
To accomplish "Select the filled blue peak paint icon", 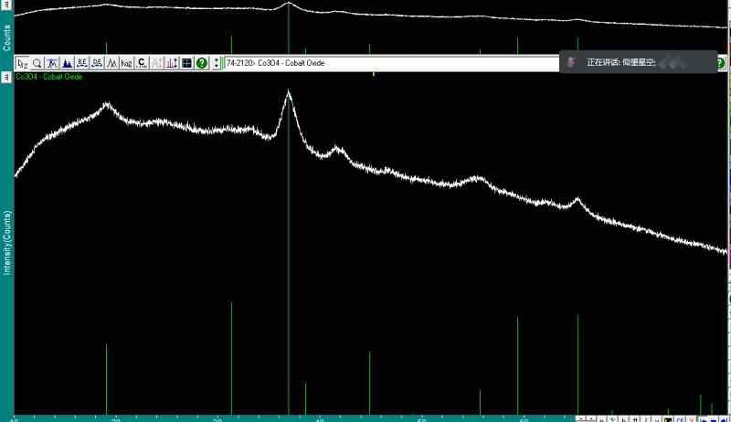I will click(68, 63).
